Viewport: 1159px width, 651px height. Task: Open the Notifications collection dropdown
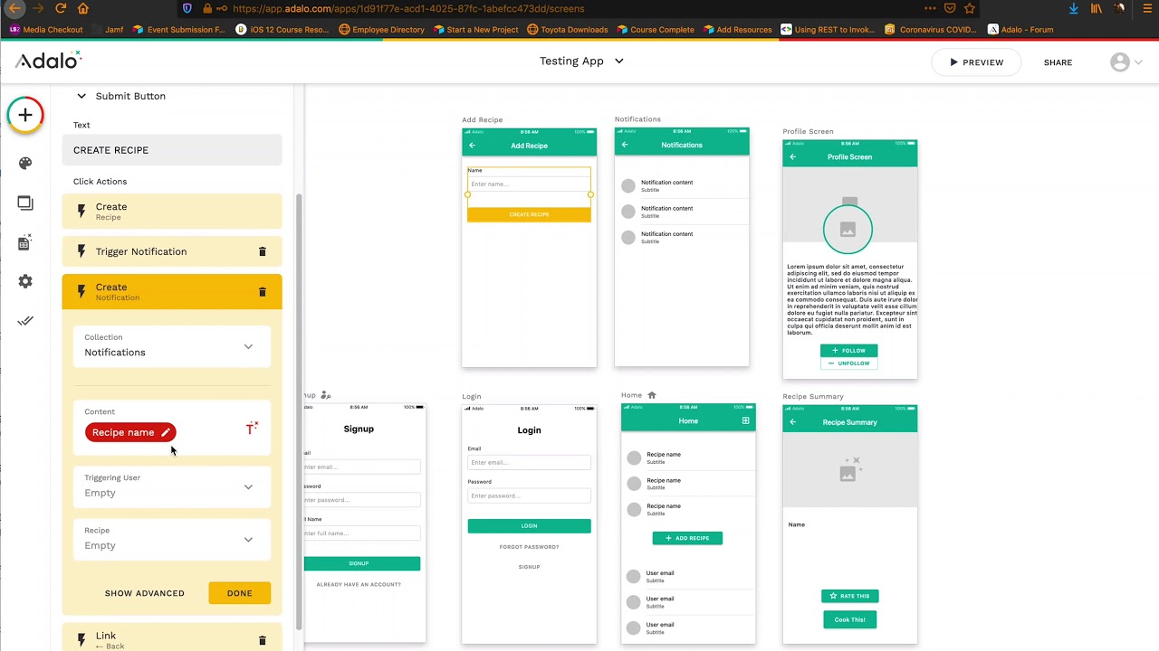coord(248,346)
